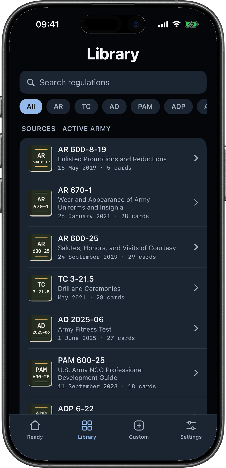
Task: Select the AR 600-8-19 title text
Action: [82, 149]
